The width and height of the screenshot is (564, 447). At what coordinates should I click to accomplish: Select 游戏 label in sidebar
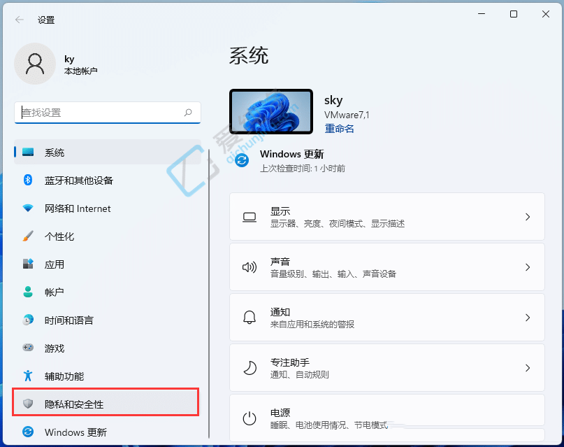(55, 348)
